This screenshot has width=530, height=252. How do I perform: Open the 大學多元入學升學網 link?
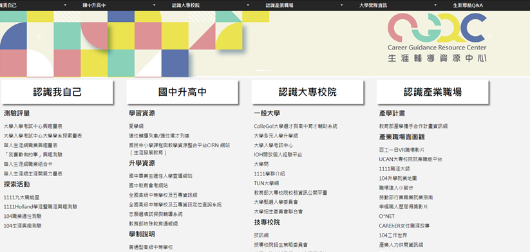click(x=276, y=136)
